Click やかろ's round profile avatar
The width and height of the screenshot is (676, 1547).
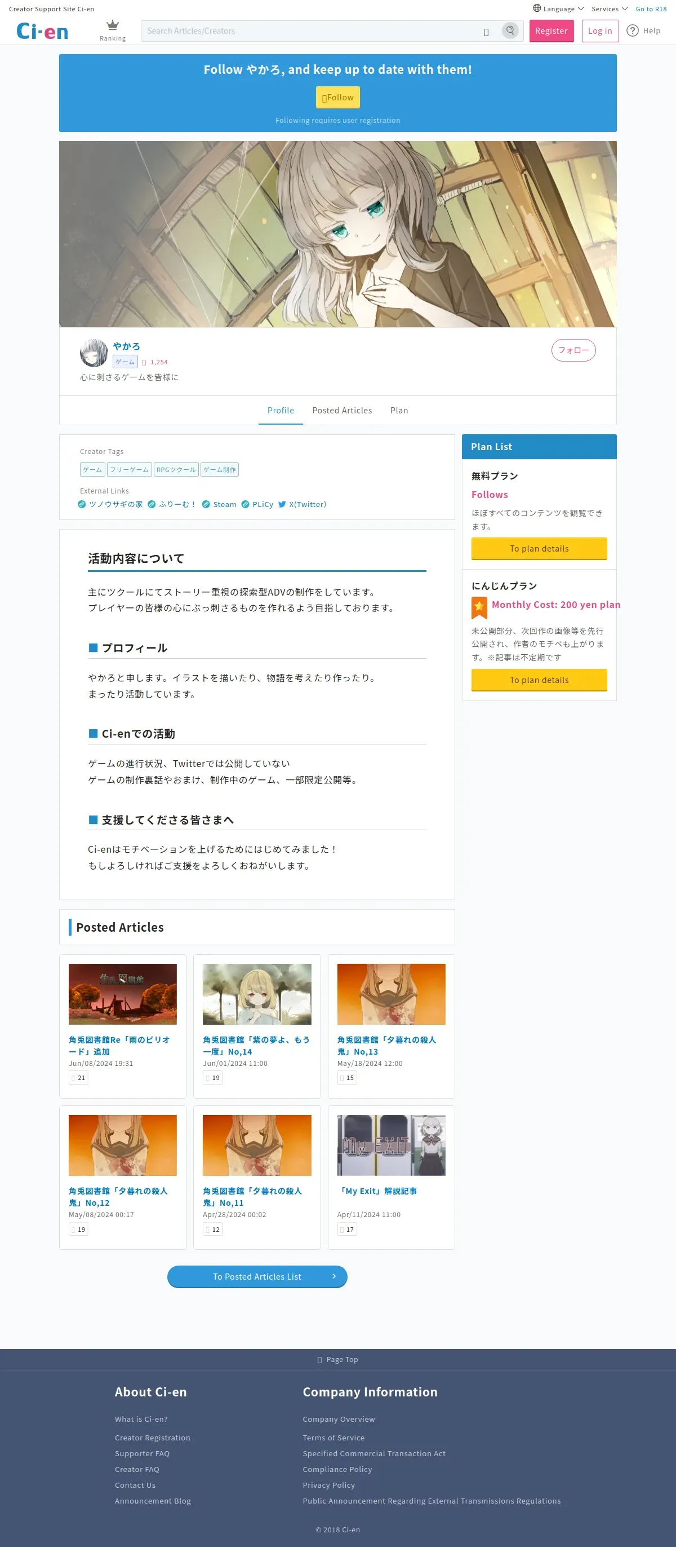pos(94,352)
